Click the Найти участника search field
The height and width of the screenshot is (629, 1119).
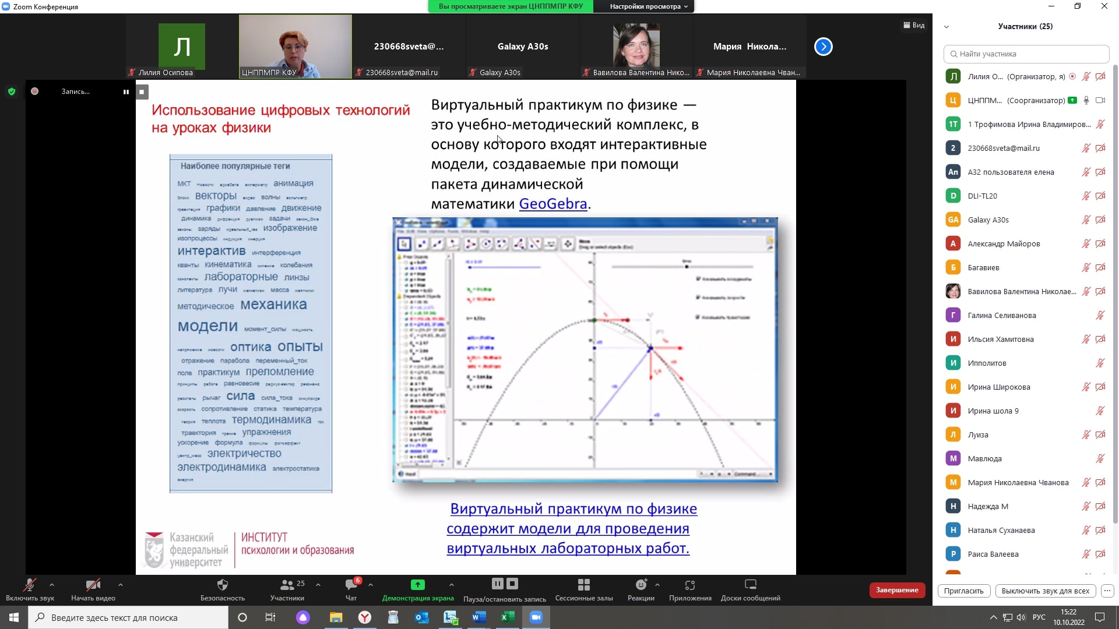1026,54
